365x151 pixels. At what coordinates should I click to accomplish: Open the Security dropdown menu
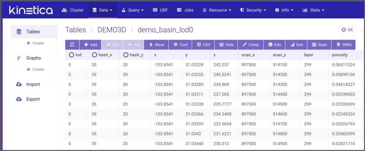(254, 10)
